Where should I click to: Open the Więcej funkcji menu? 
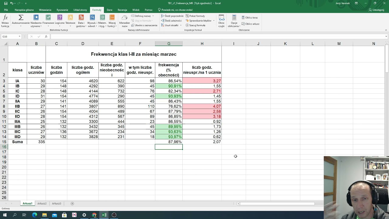click(x=112, y=21)
